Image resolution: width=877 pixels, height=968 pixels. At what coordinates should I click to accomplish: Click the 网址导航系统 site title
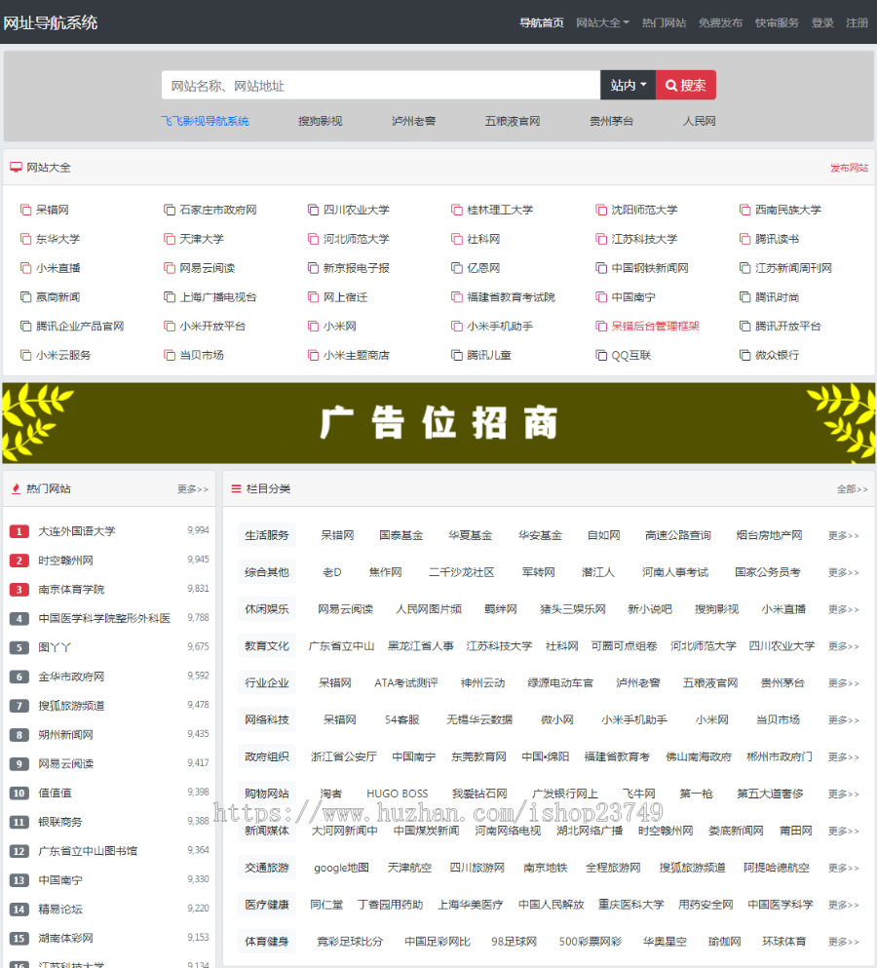pos(51,22)
